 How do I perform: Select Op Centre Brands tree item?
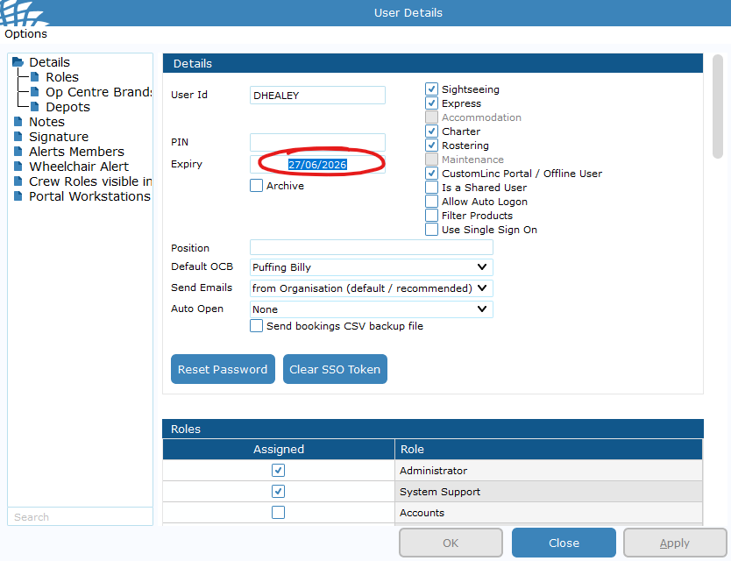point(98,92)
